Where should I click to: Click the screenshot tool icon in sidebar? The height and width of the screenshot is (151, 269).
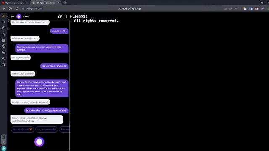4,52
